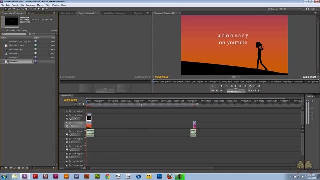This screenshot has width=320, height=180.
Task: Select the Razor tool in toolbar
Action: click(26, 9)
